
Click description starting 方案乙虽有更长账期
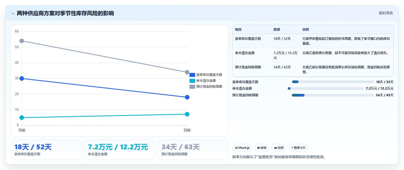point(345,53)
